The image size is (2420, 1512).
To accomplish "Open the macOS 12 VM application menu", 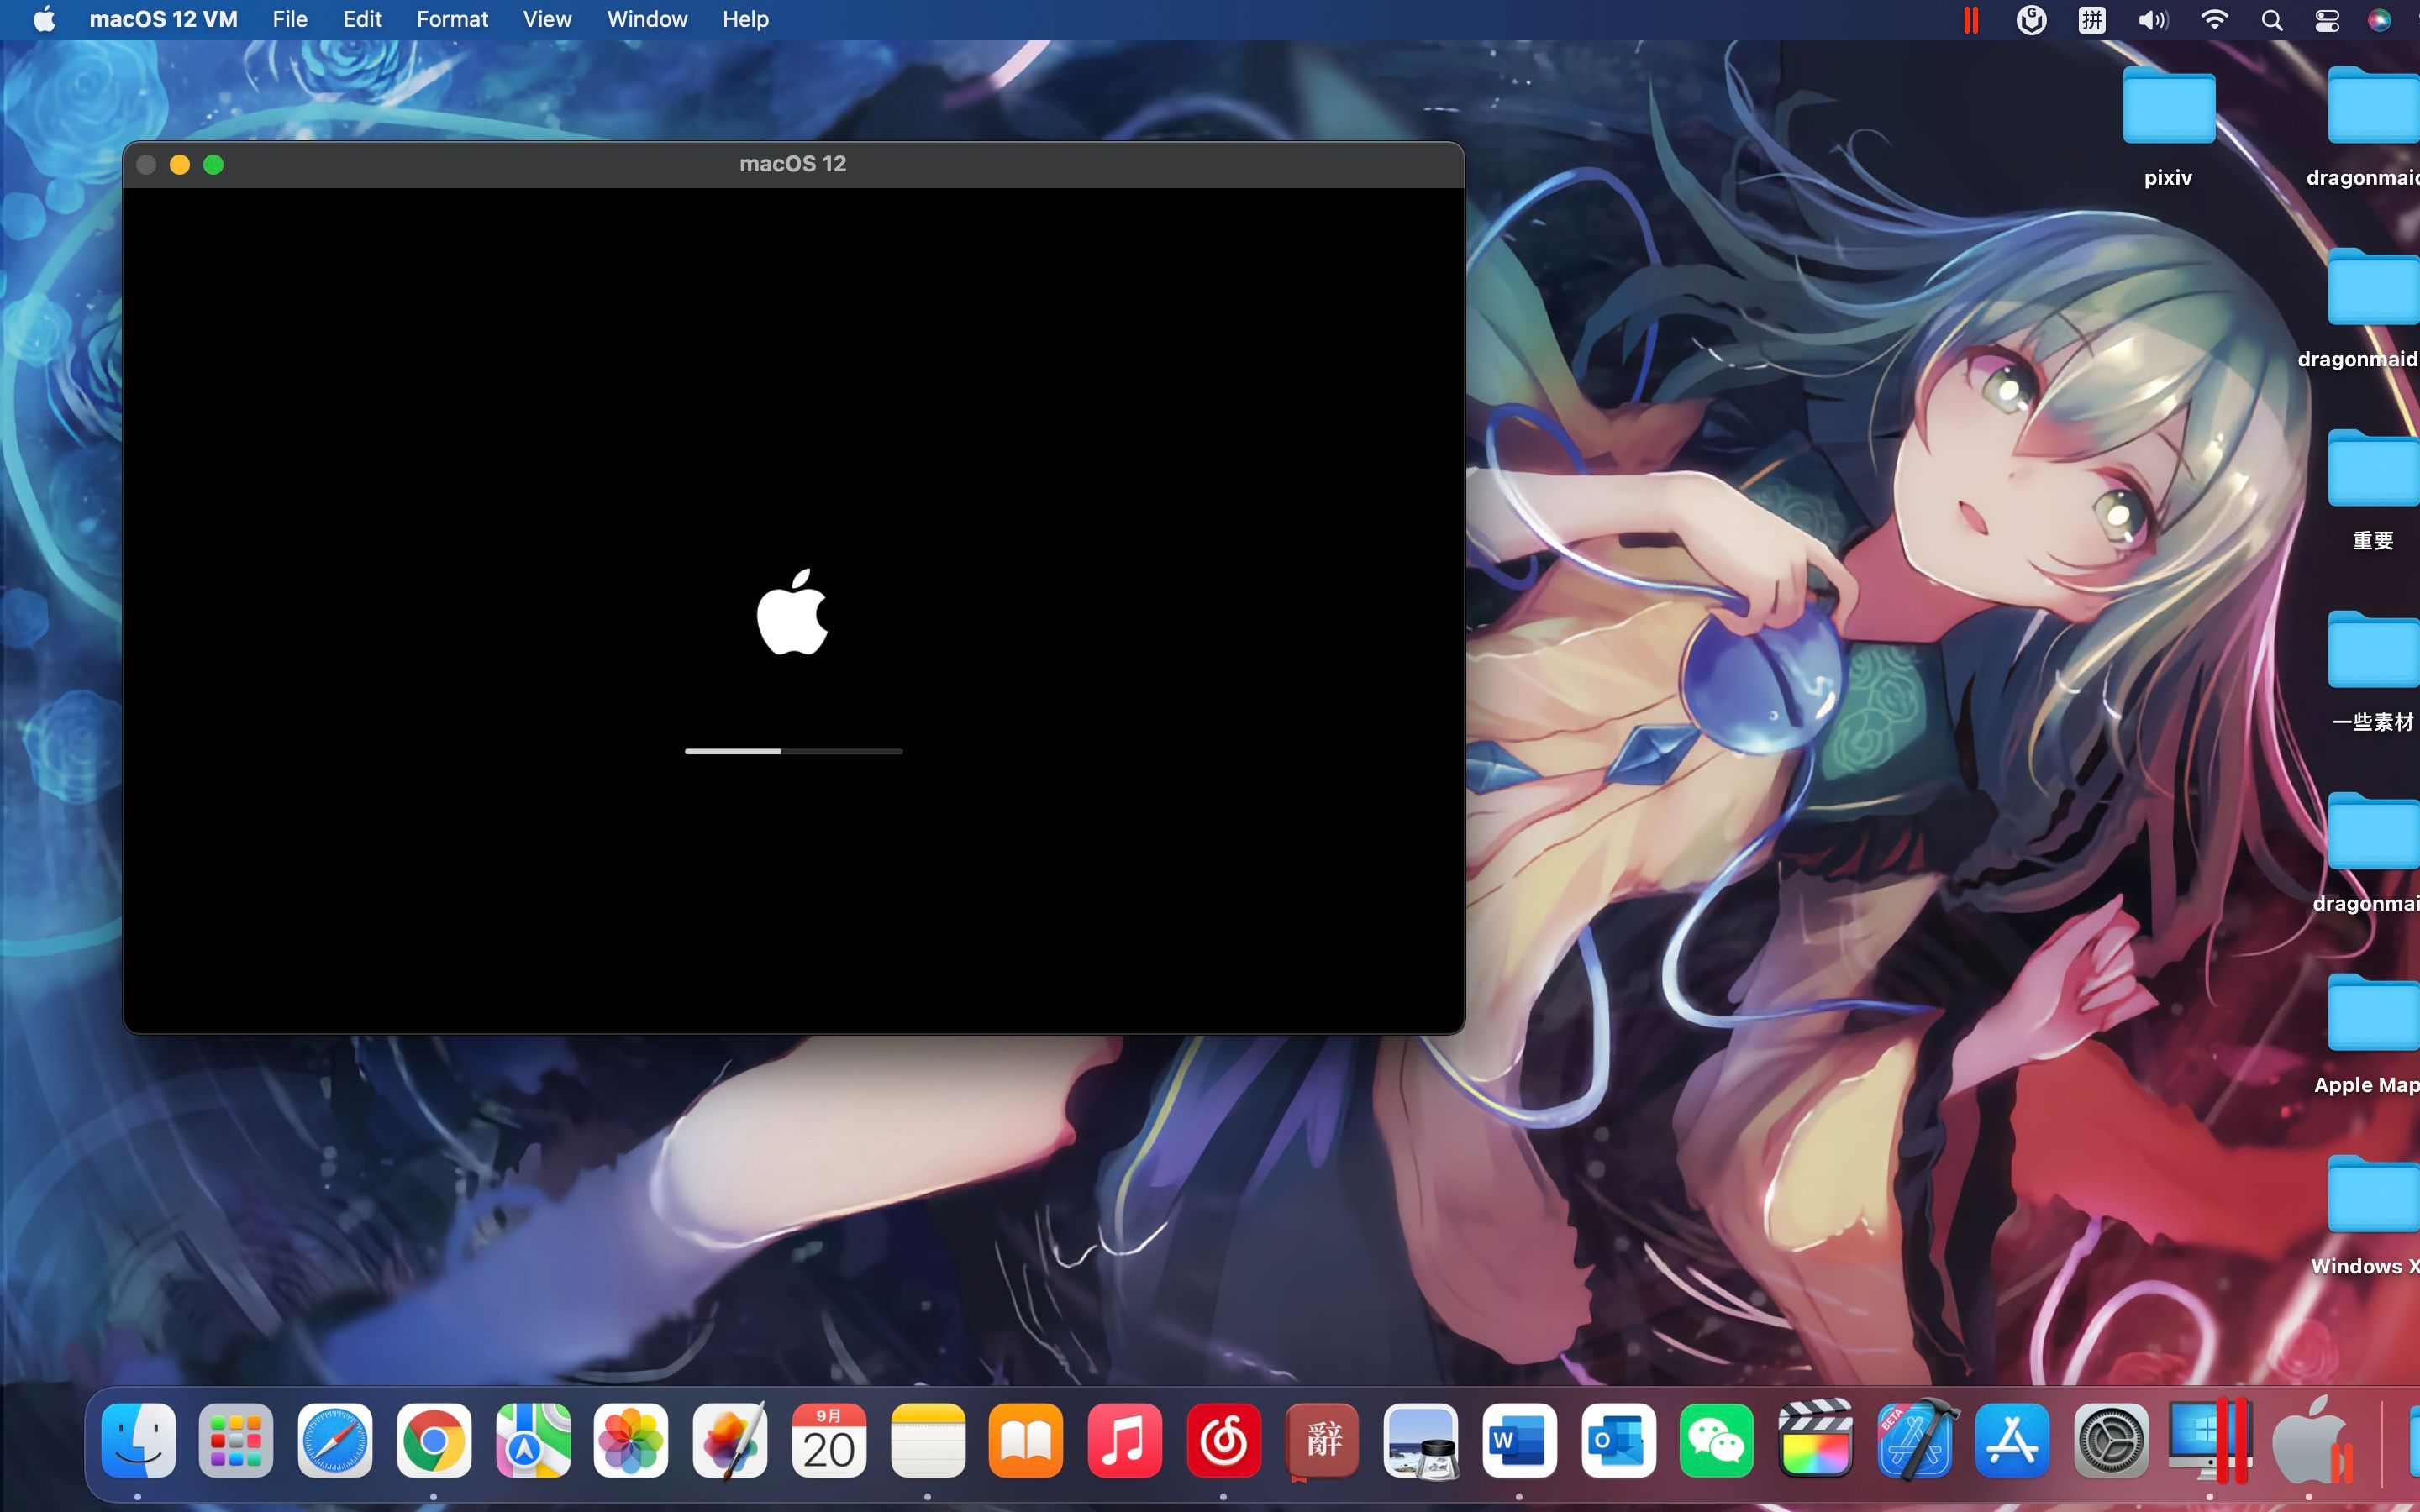I will (x=164, y=19).
